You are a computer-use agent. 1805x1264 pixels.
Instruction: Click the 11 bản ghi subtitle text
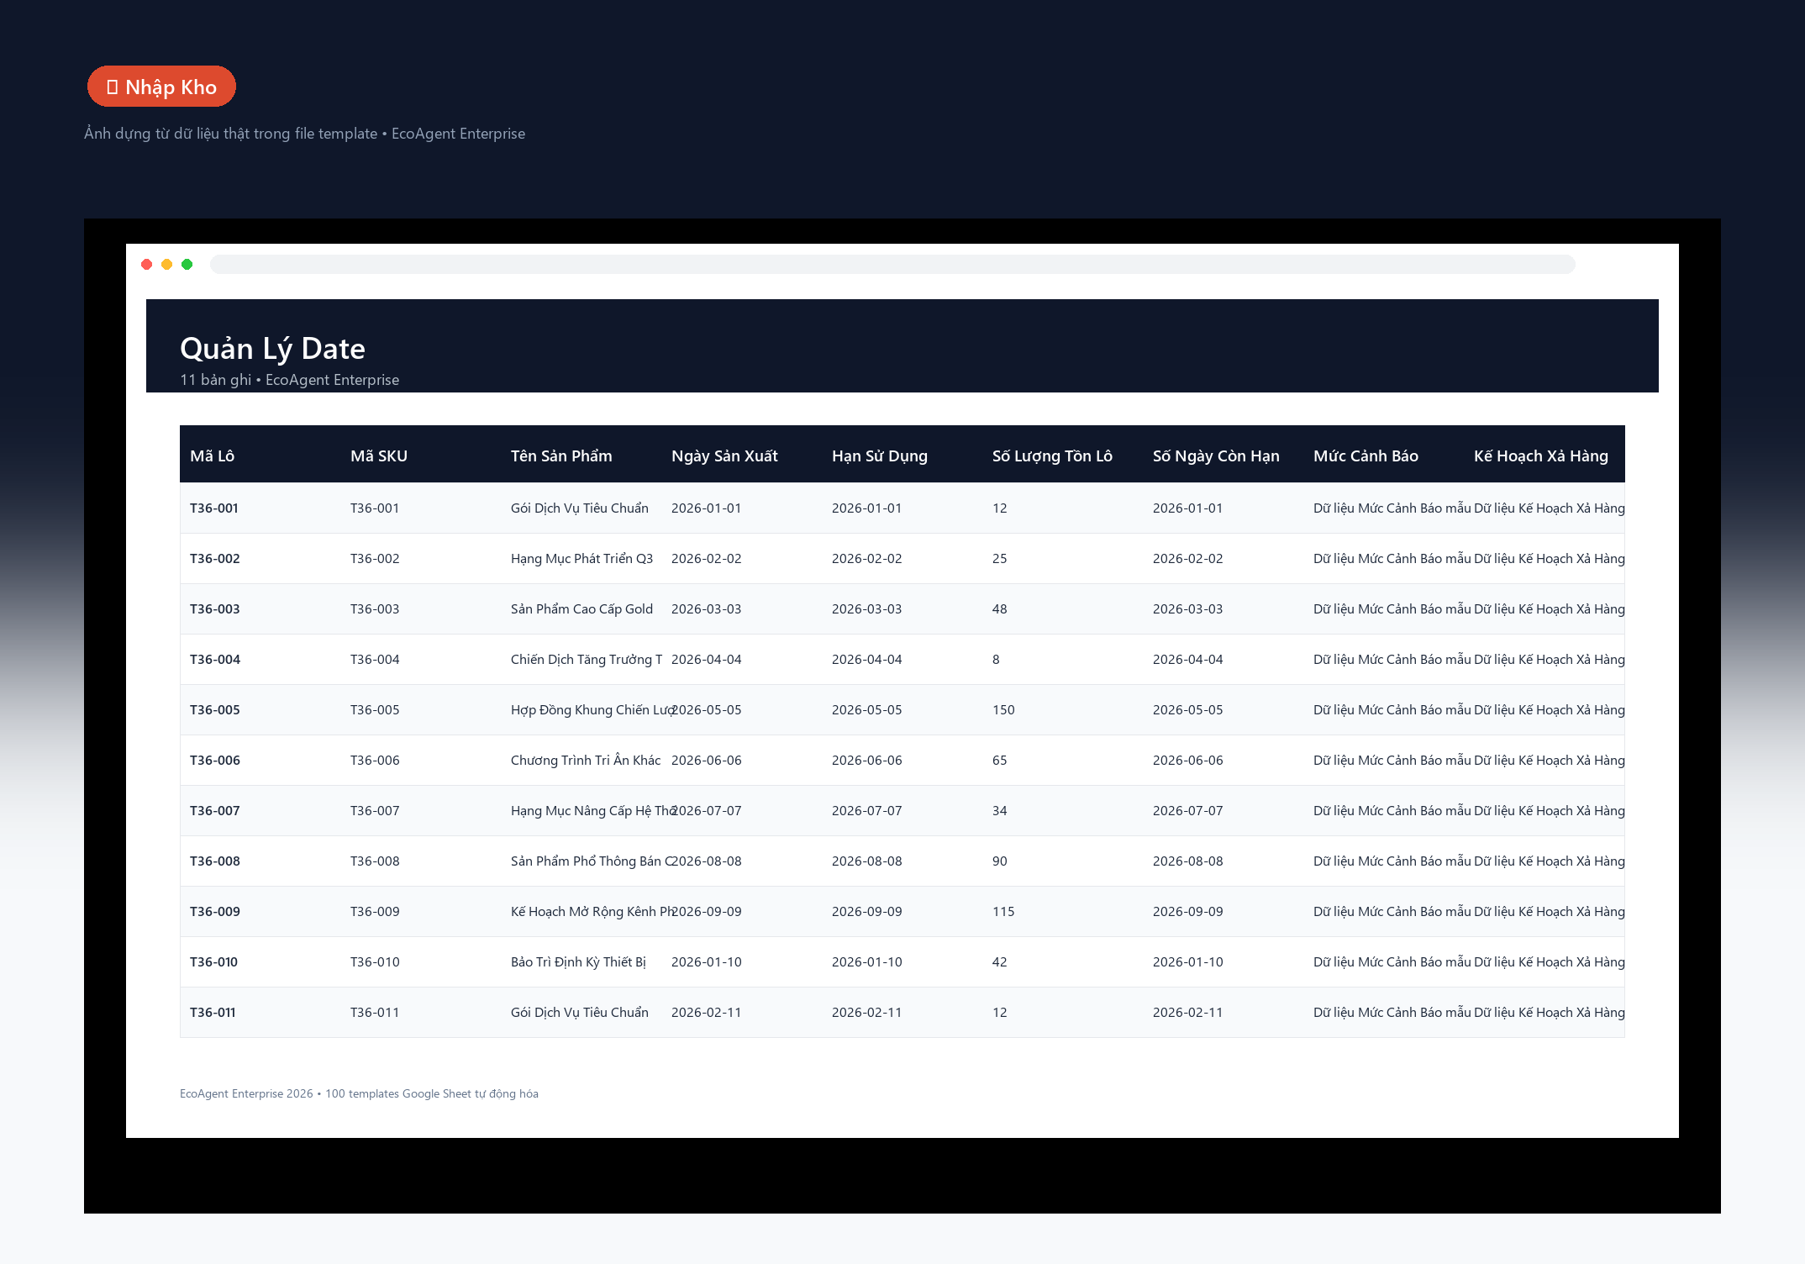(289, 380)
